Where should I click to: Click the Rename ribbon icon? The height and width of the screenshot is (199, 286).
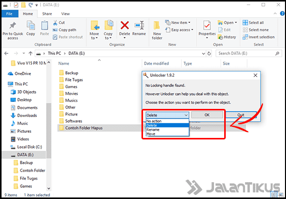click(x=139, y=25)
